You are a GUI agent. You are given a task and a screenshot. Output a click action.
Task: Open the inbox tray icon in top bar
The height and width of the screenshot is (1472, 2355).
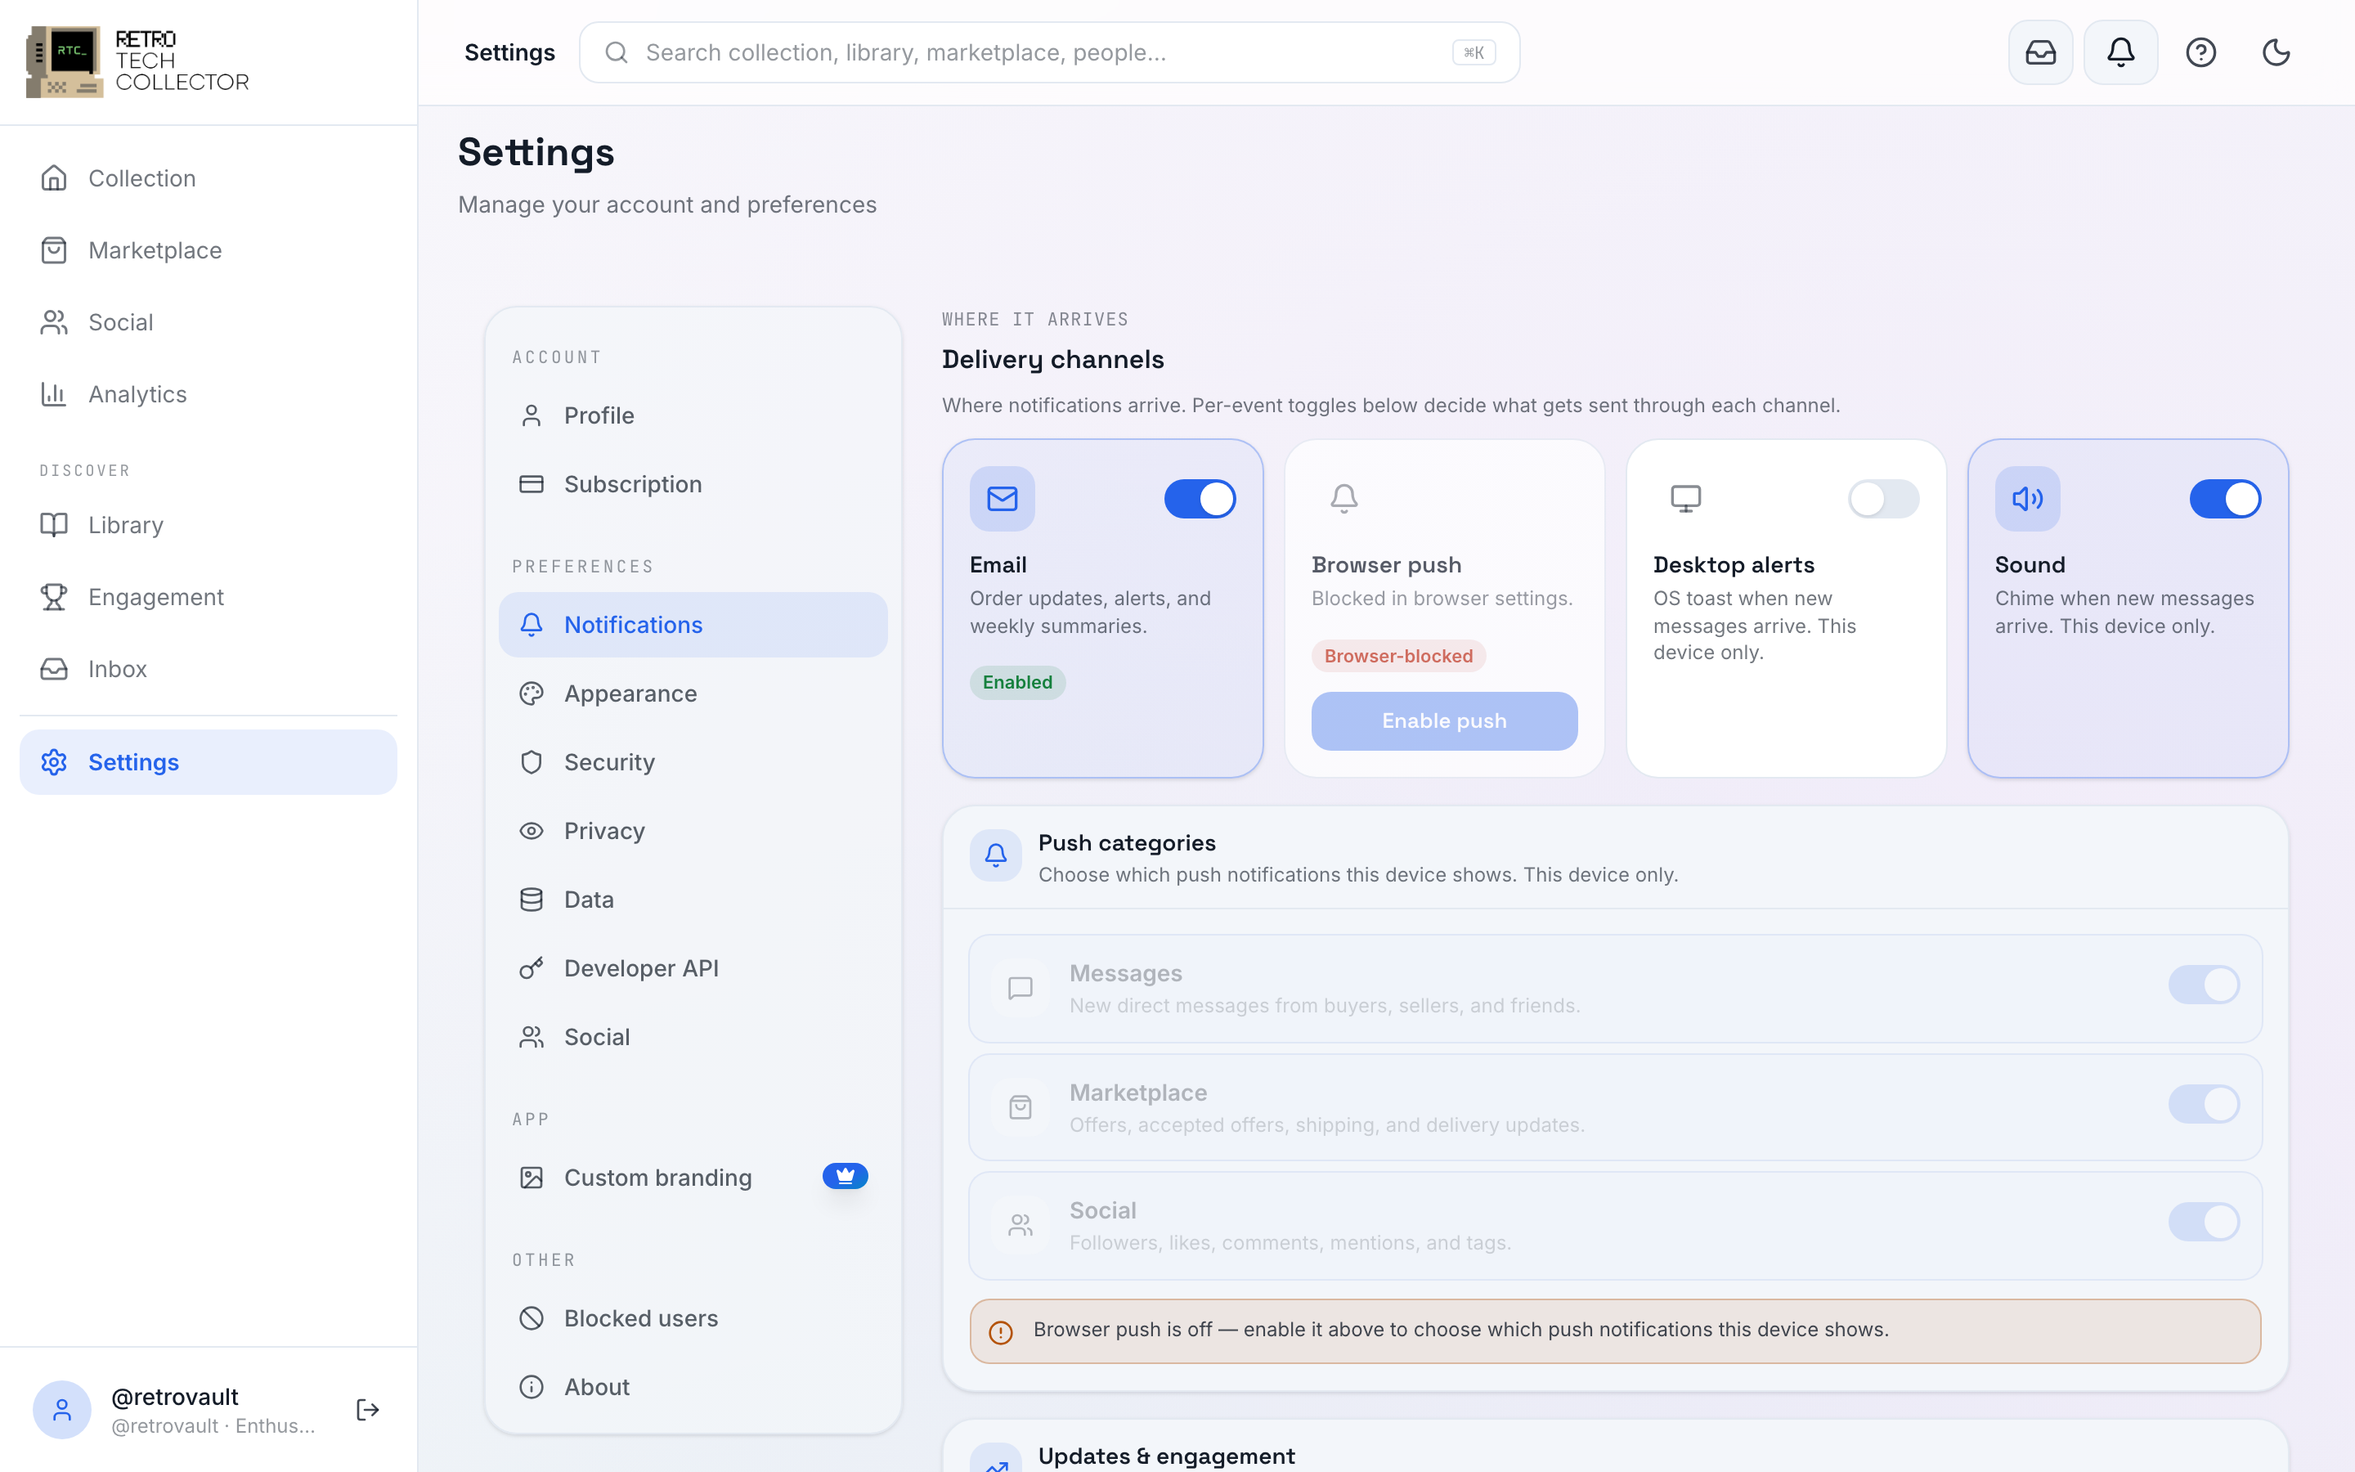[2039, 52]
